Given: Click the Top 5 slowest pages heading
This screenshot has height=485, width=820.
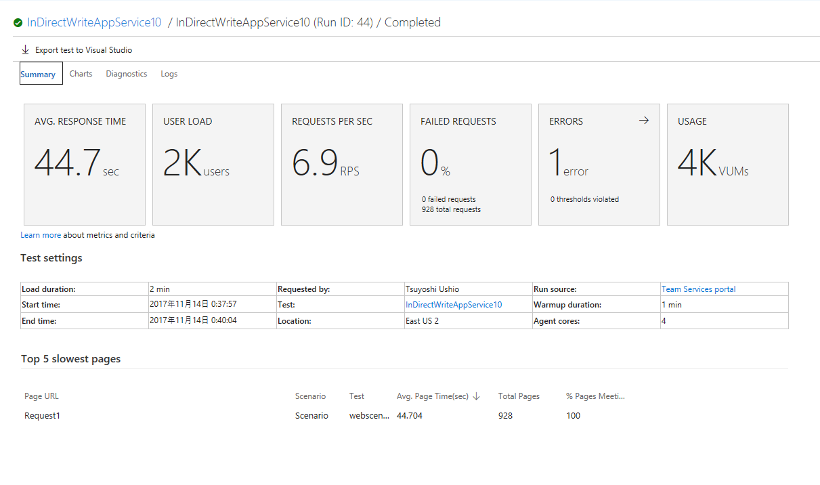Looking at the screenshot, I should (70, 359).
